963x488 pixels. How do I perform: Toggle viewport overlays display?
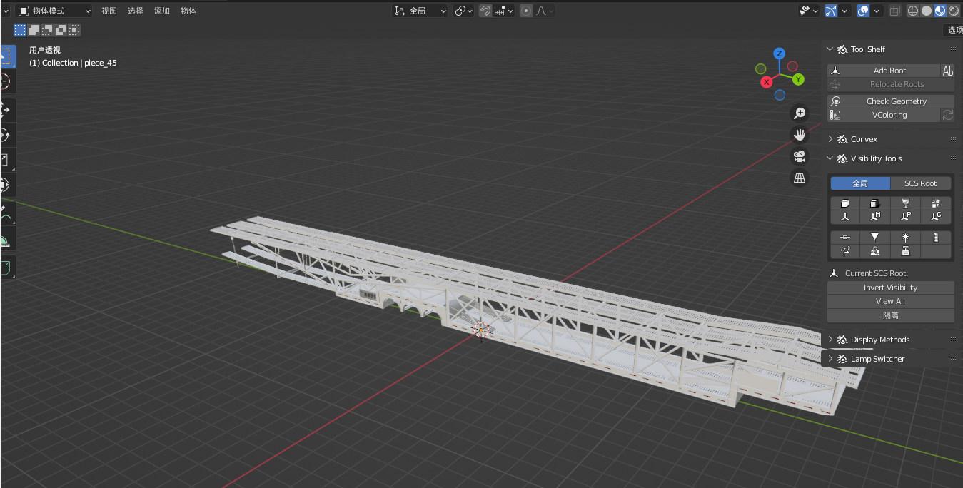click(863, 11)
